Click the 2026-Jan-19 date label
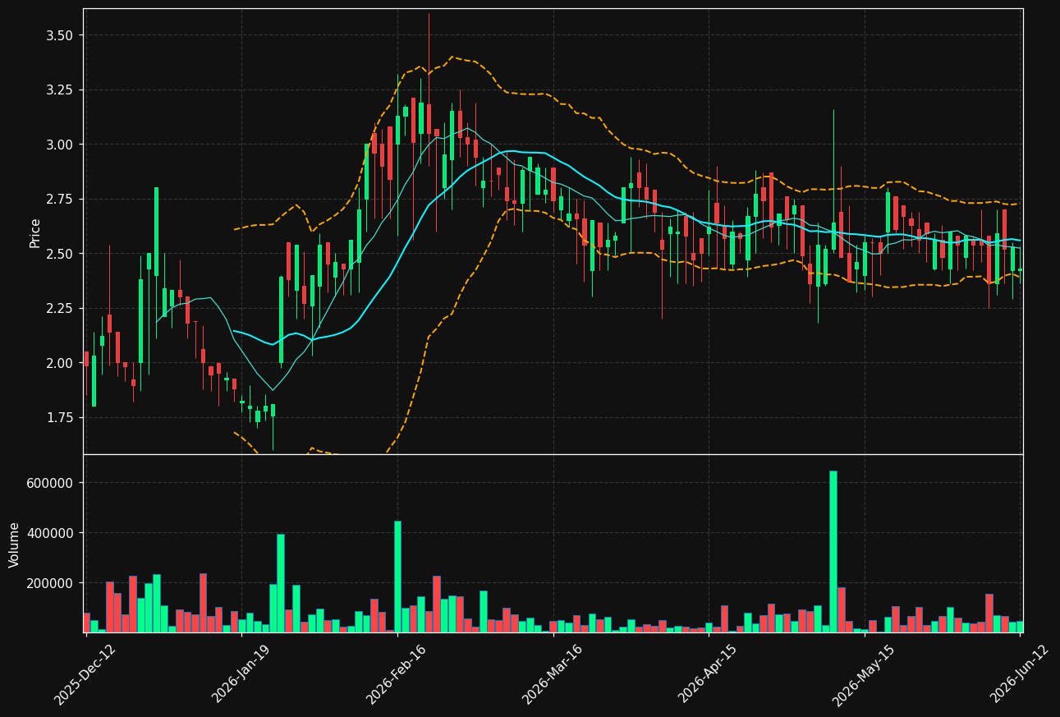 241,675
